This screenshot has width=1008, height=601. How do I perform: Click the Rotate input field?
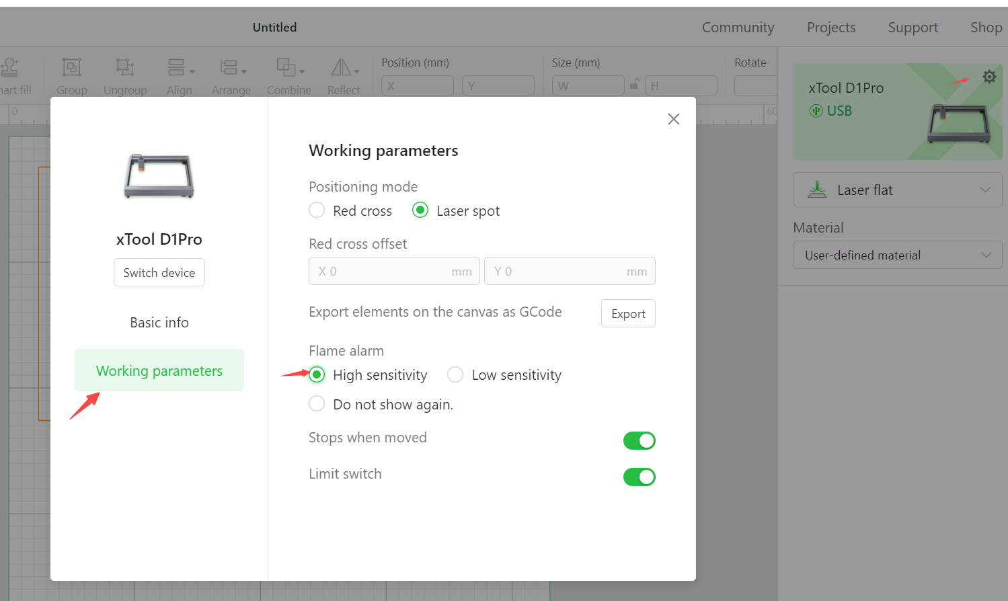click(x=757, y=85)
